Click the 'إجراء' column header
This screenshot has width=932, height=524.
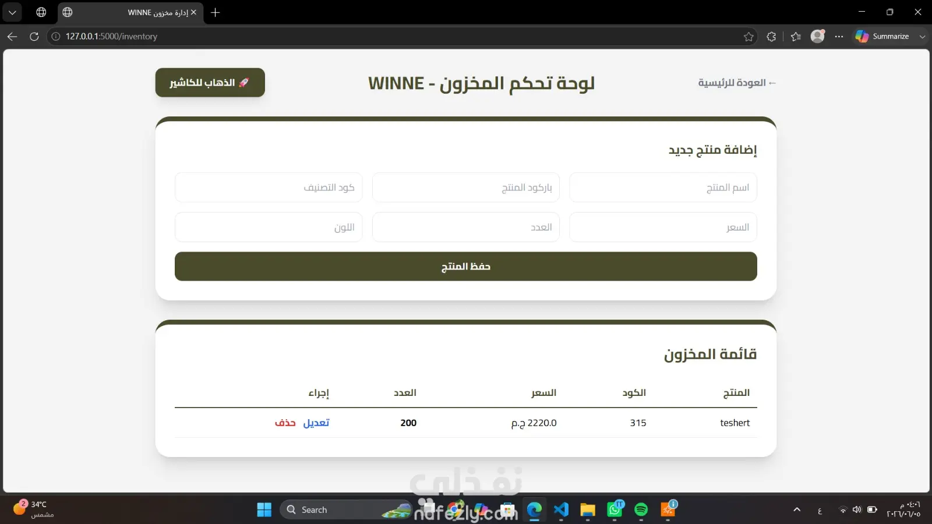point(319,393)
